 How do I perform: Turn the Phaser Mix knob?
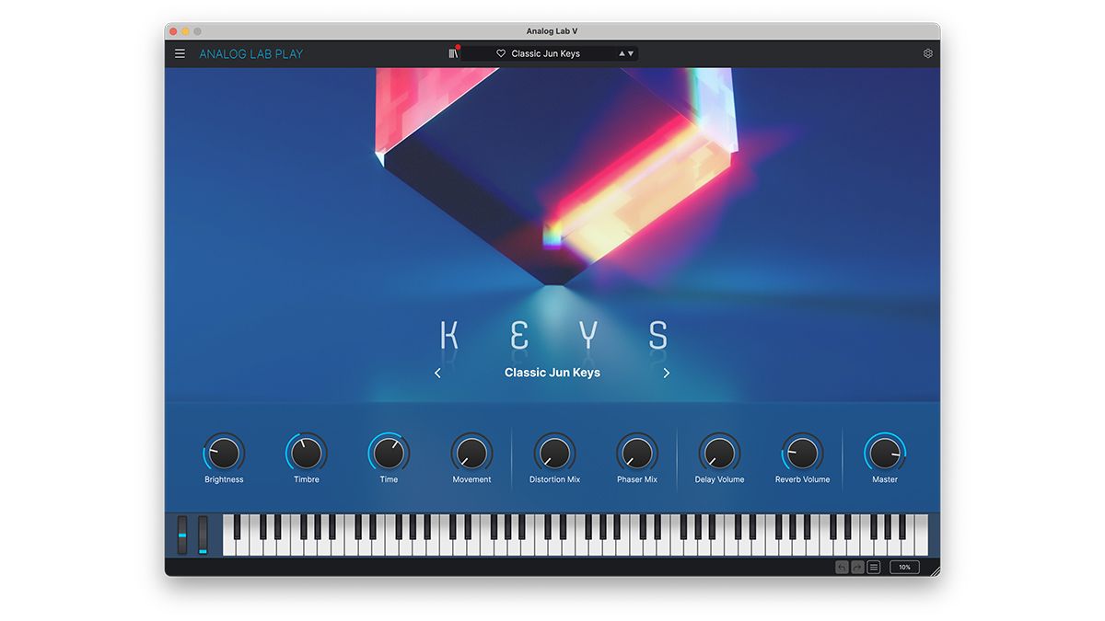coord(637,454)
